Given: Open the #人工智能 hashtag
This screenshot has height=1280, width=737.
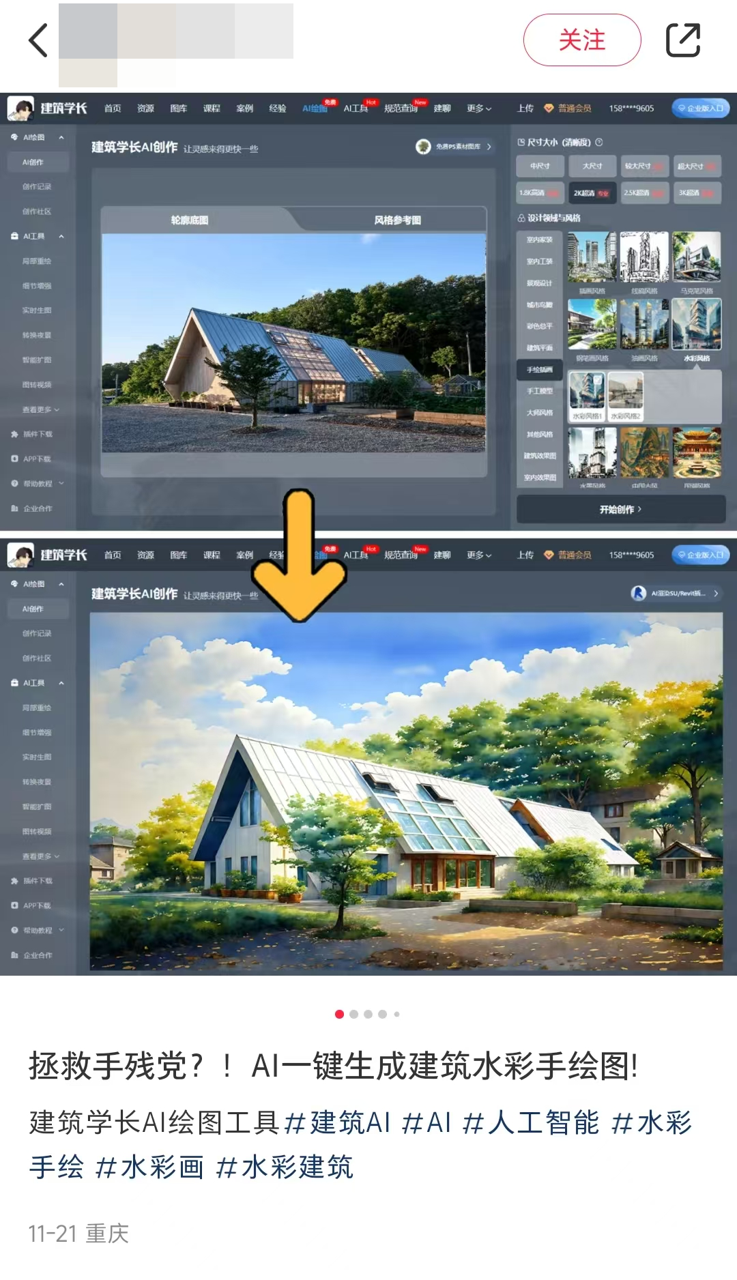Looking at the screenshot, I should point(531,1122).
